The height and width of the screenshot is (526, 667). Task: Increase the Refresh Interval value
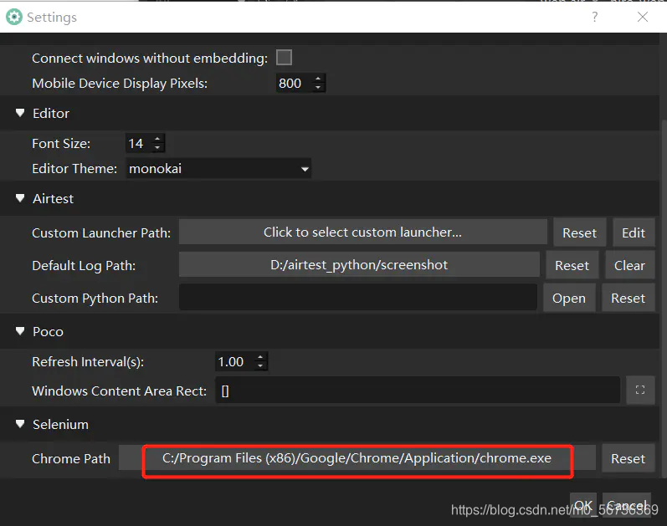pos(260,357)
